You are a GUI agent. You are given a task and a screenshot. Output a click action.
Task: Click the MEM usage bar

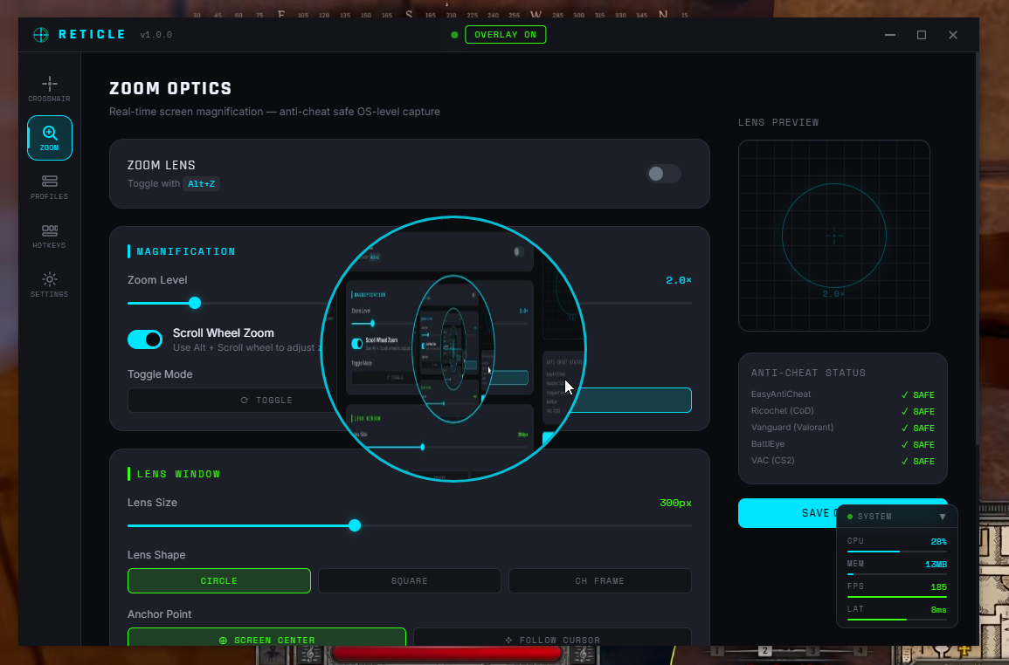896,573
